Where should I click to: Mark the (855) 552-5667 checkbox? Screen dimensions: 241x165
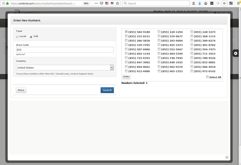pos(159,49)
